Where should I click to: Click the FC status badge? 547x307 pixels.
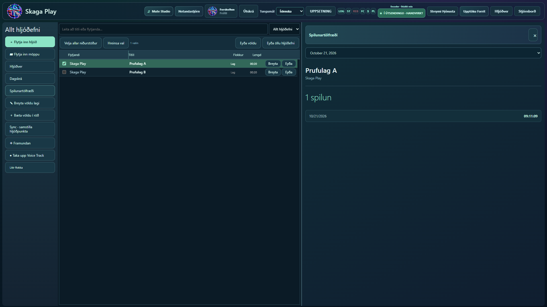(363, 11)
